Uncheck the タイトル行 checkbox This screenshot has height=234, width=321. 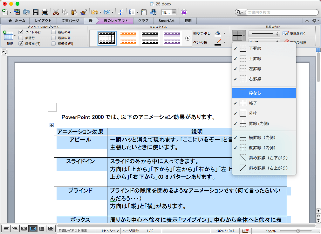click(21, 32)
